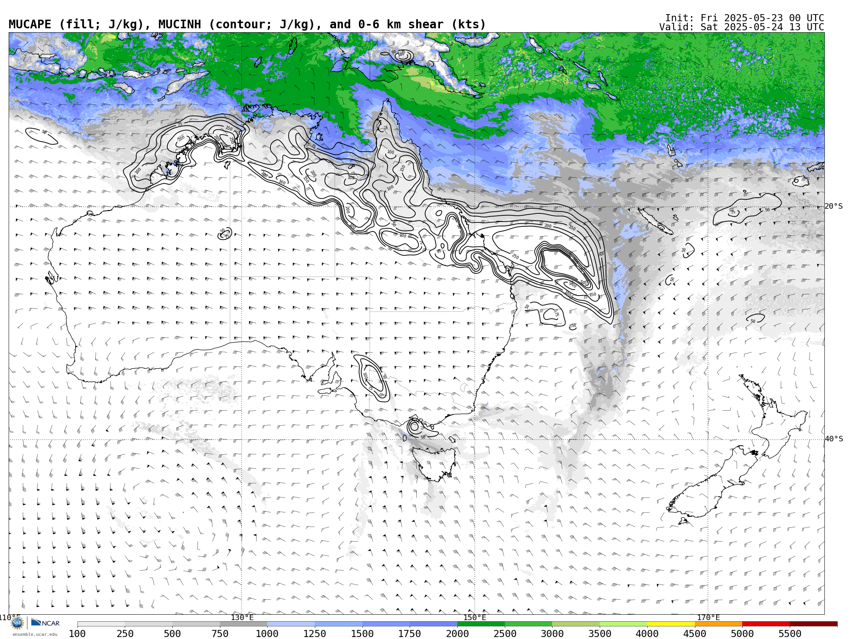Click Tasmania island on the map
The height and width of the screenshot is (639, 850).
(434, 465)
